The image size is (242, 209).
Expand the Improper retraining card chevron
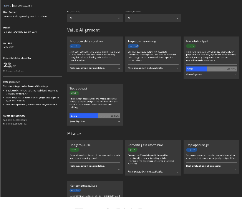(177, 68)
